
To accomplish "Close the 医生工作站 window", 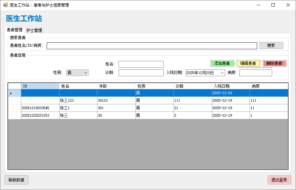I will pyautogui.click(x=288, y=5).
